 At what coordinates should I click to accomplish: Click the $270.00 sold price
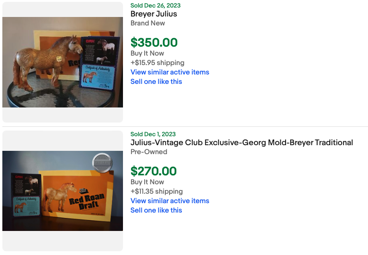coord(154,171)
